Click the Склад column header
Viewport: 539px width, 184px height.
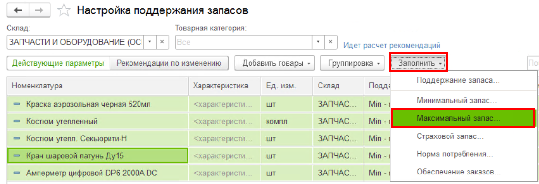pos(339,86)
